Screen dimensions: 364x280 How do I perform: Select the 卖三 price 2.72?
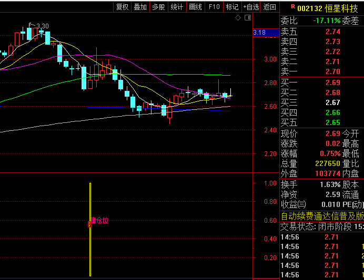point(332,51)
